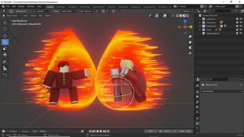Open the Object Mode dropdown

tap(11, 16)
